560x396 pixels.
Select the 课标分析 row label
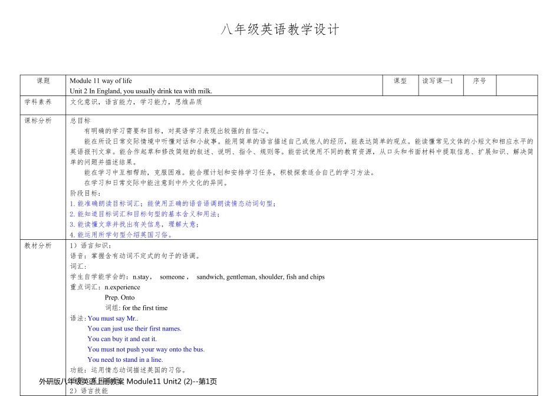(x=38, y=121)
